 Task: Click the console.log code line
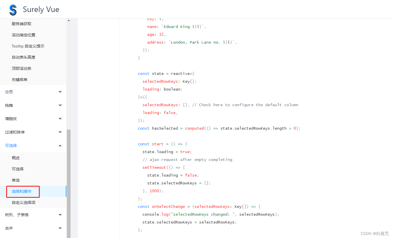pos(211,214)
